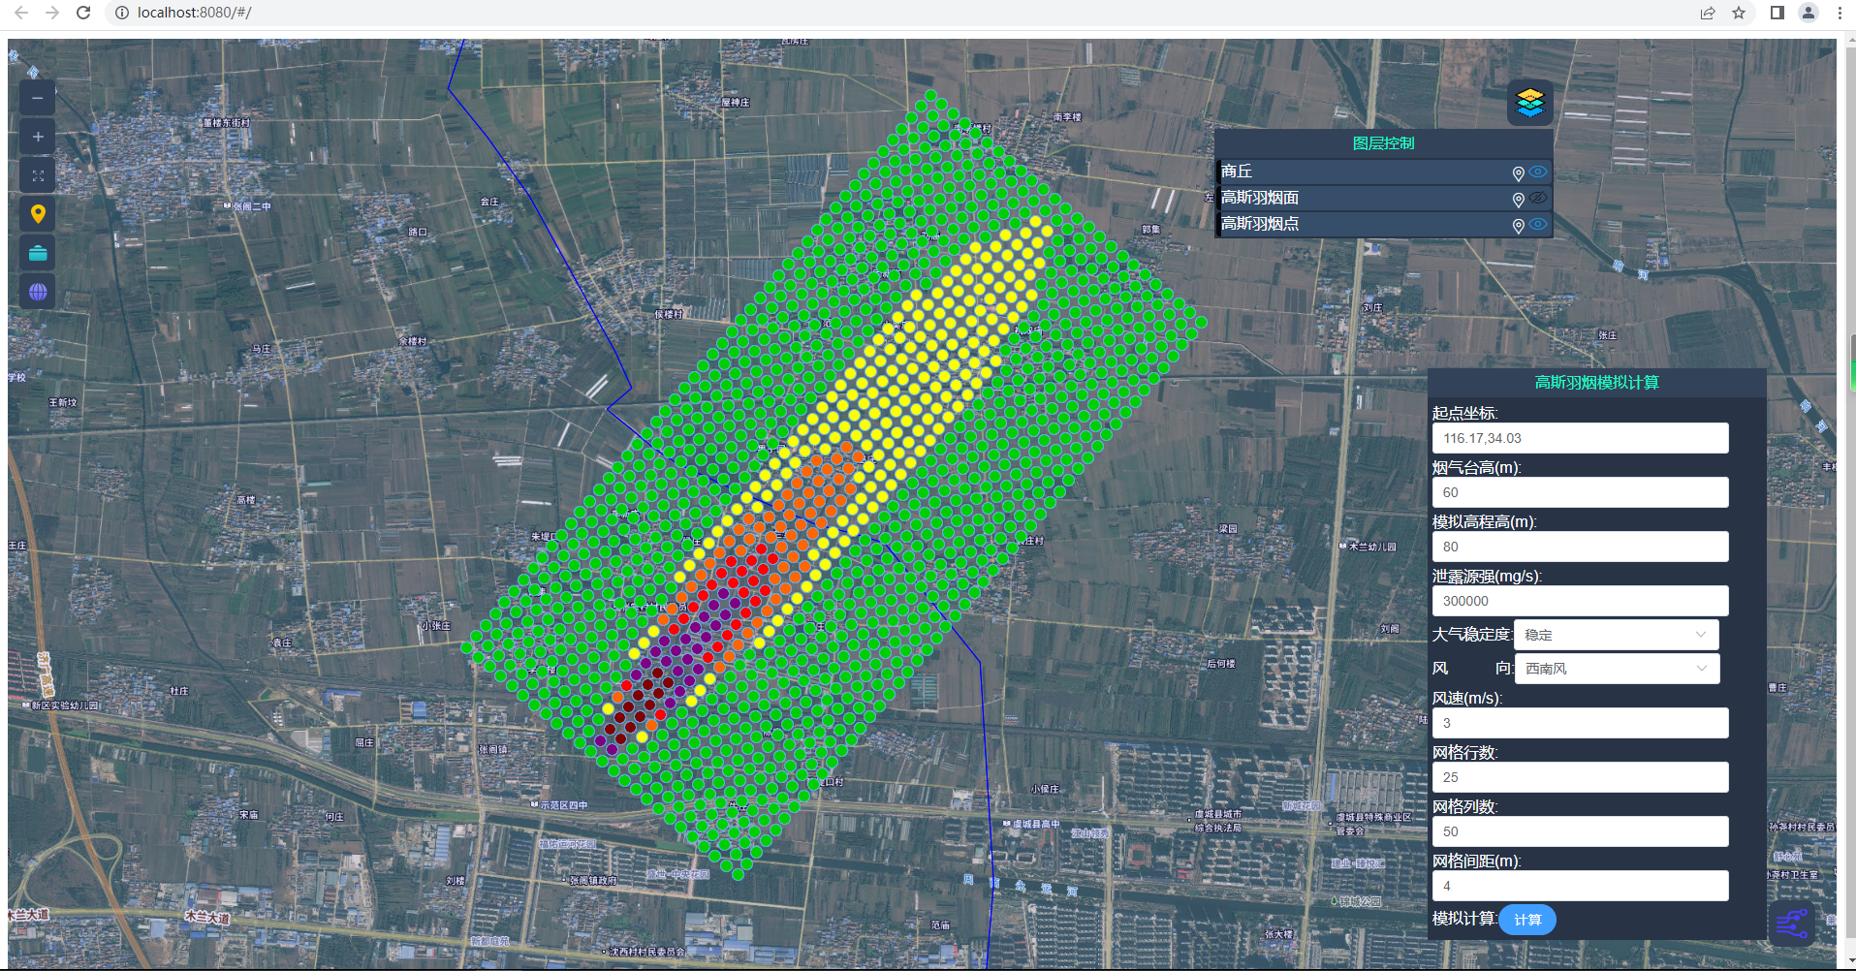Select the 商丘 layer row label
This screenshot has width=1856, height=971.
[x=1237, y=172]
